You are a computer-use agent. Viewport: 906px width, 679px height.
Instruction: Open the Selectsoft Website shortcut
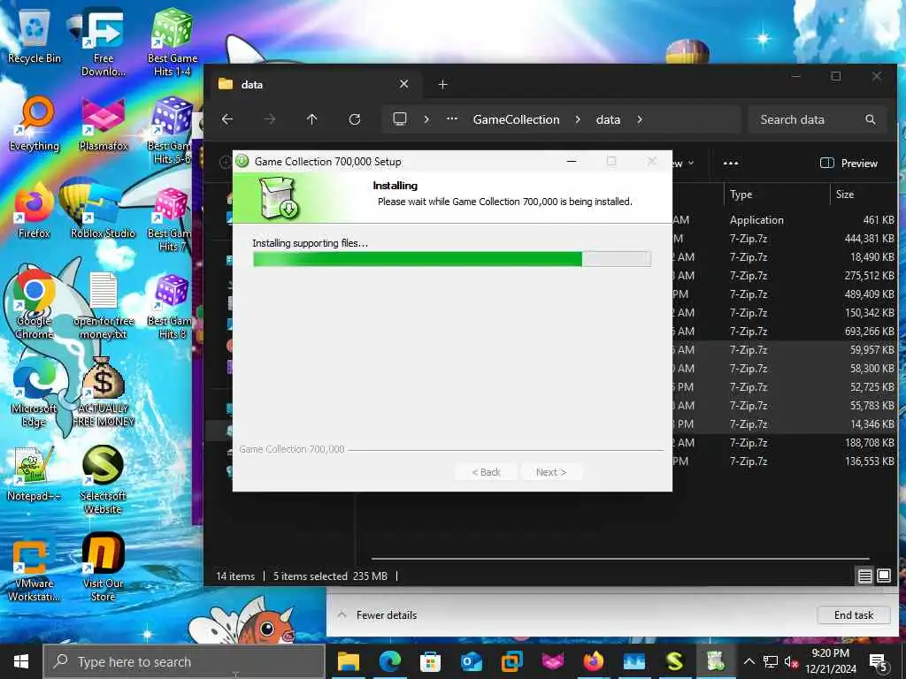103,479
